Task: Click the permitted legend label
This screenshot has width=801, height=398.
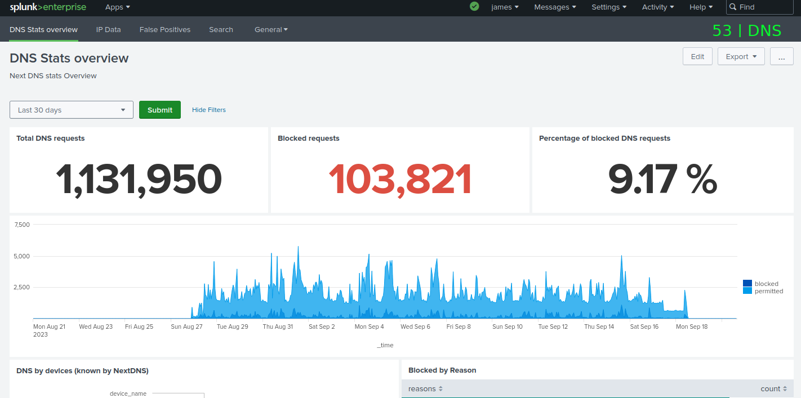Action: click(769, 291)
